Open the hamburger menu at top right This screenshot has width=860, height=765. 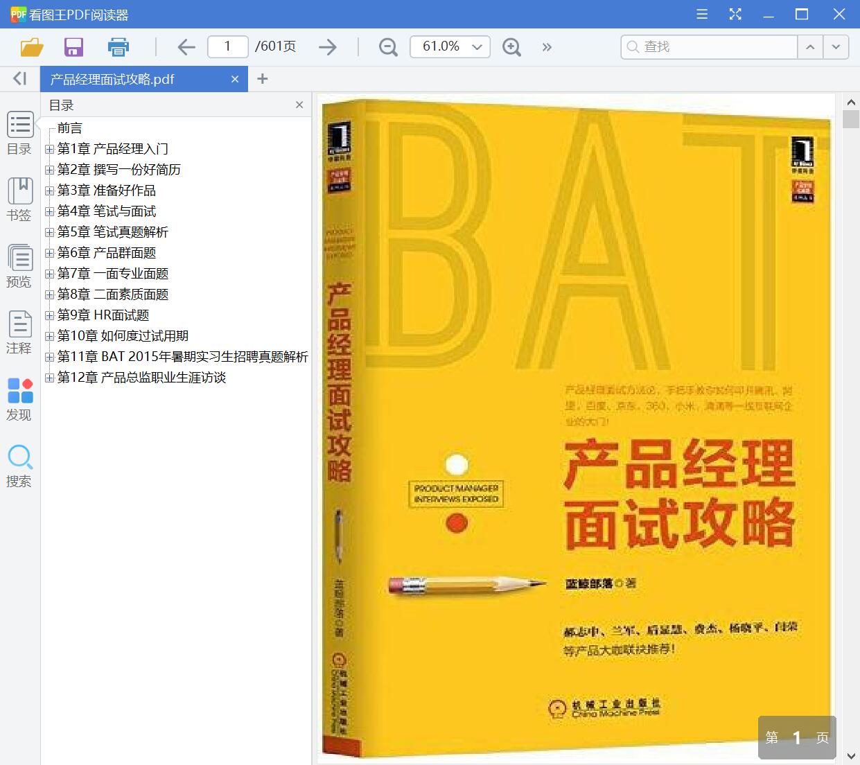point(701,14)
